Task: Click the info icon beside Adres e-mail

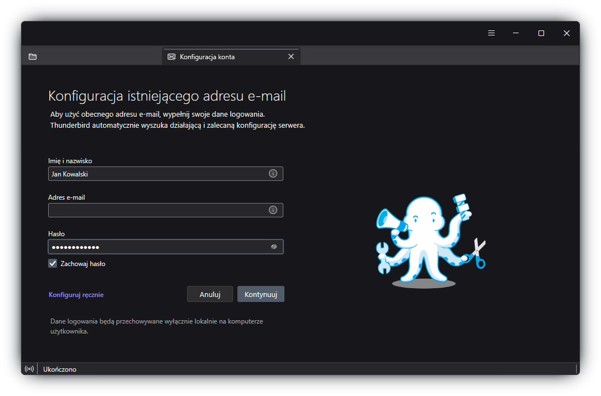Action: click(x=272, y=210)
